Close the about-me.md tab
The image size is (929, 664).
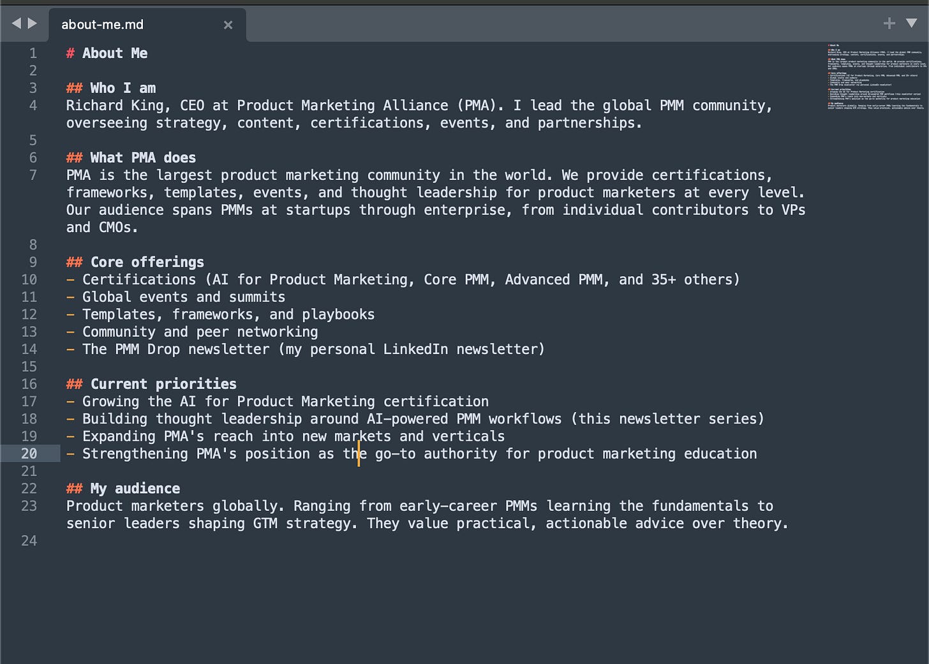228,25
